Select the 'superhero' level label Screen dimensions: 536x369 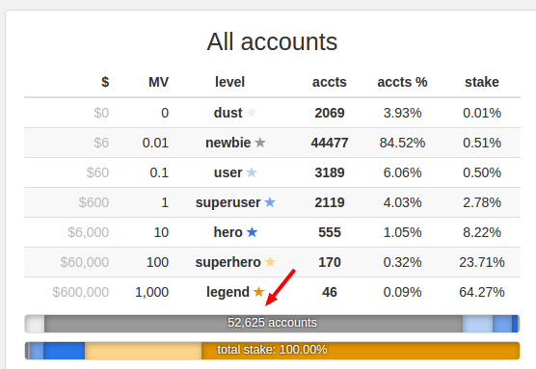[228, 262]
